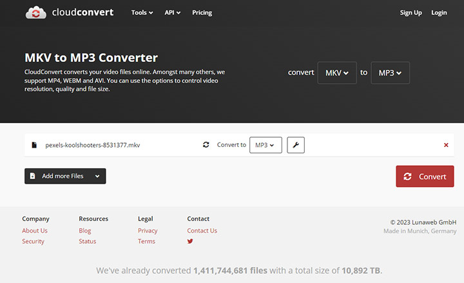Click the Login link

click(x=439, y=12)
